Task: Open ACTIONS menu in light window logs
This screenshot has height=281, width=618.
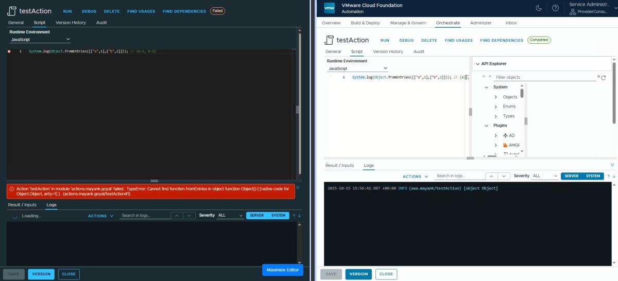Action: (415, 177)
